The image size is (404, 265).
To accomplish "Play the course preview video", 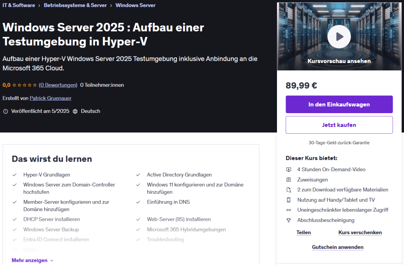I will [x=339, y=37].
